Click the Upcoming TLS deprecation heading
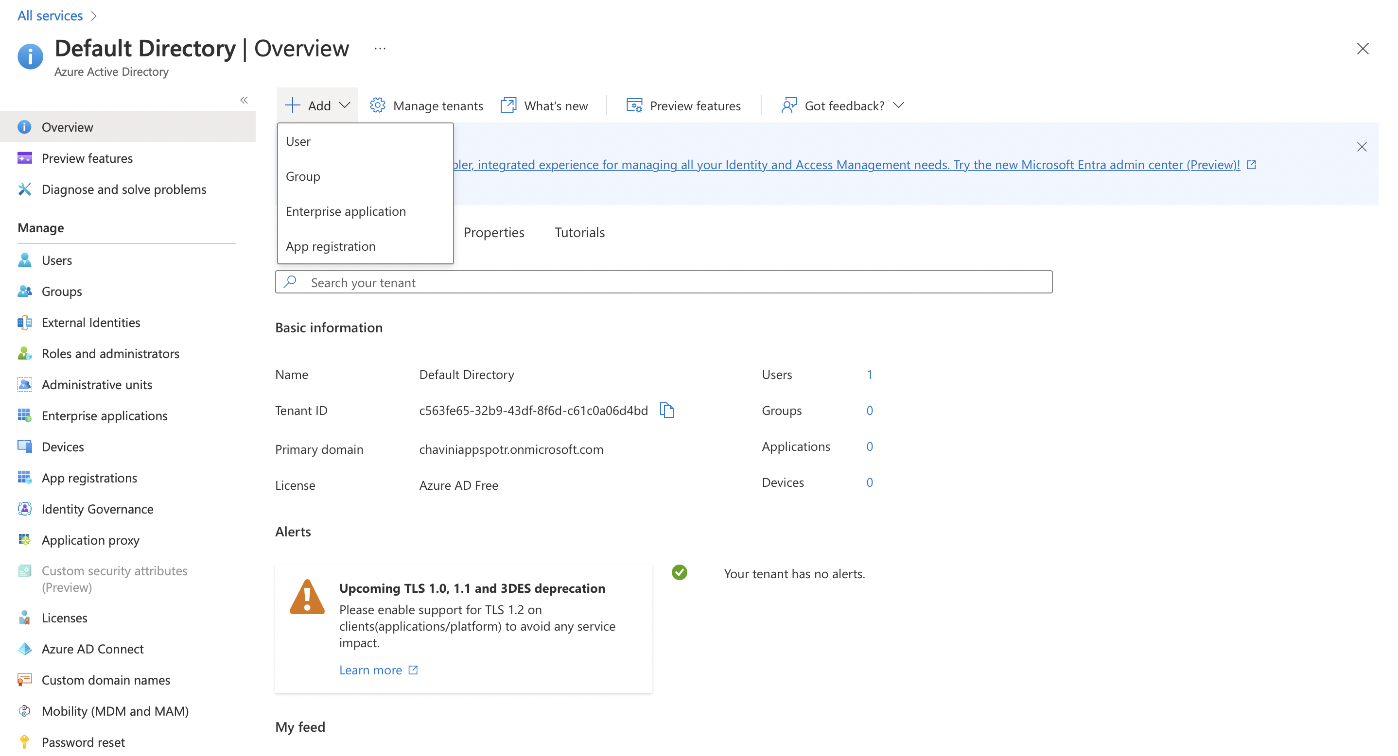Screen dimensions: 1398x756 point(472,588)
